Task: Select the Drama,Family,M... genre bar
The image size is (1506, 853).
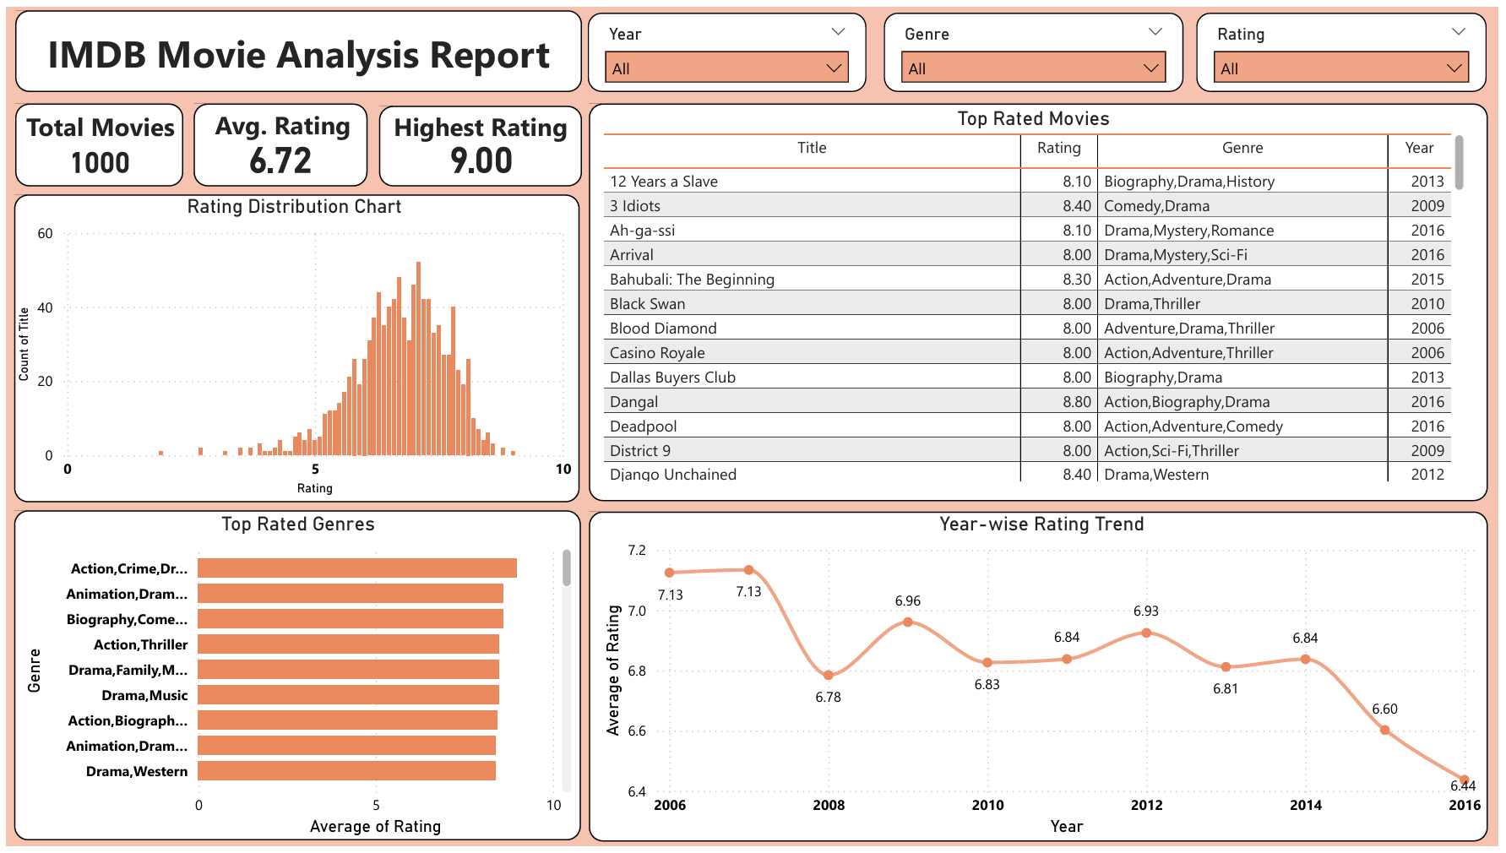Action: (348, 670)
